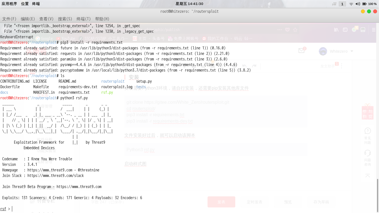Click the rsf.py filename in ls output

pyautogui.click(x=107, y=92)
